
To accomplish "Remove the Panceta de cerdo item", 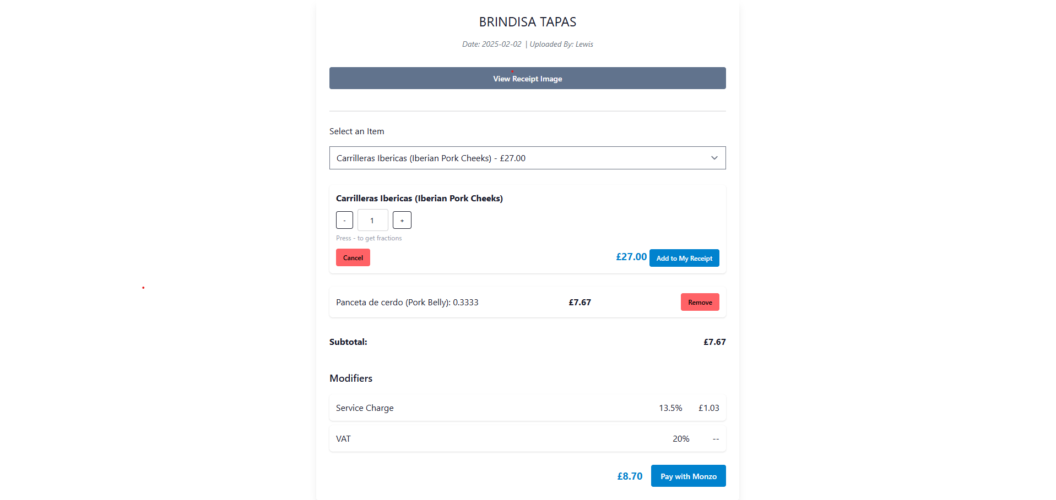I will click(700, 302).
